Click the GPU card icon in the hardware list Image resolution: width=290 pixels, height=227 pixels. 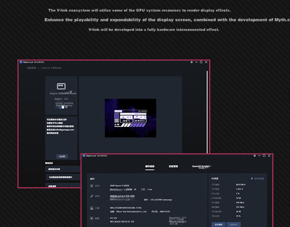pos(92,196)
